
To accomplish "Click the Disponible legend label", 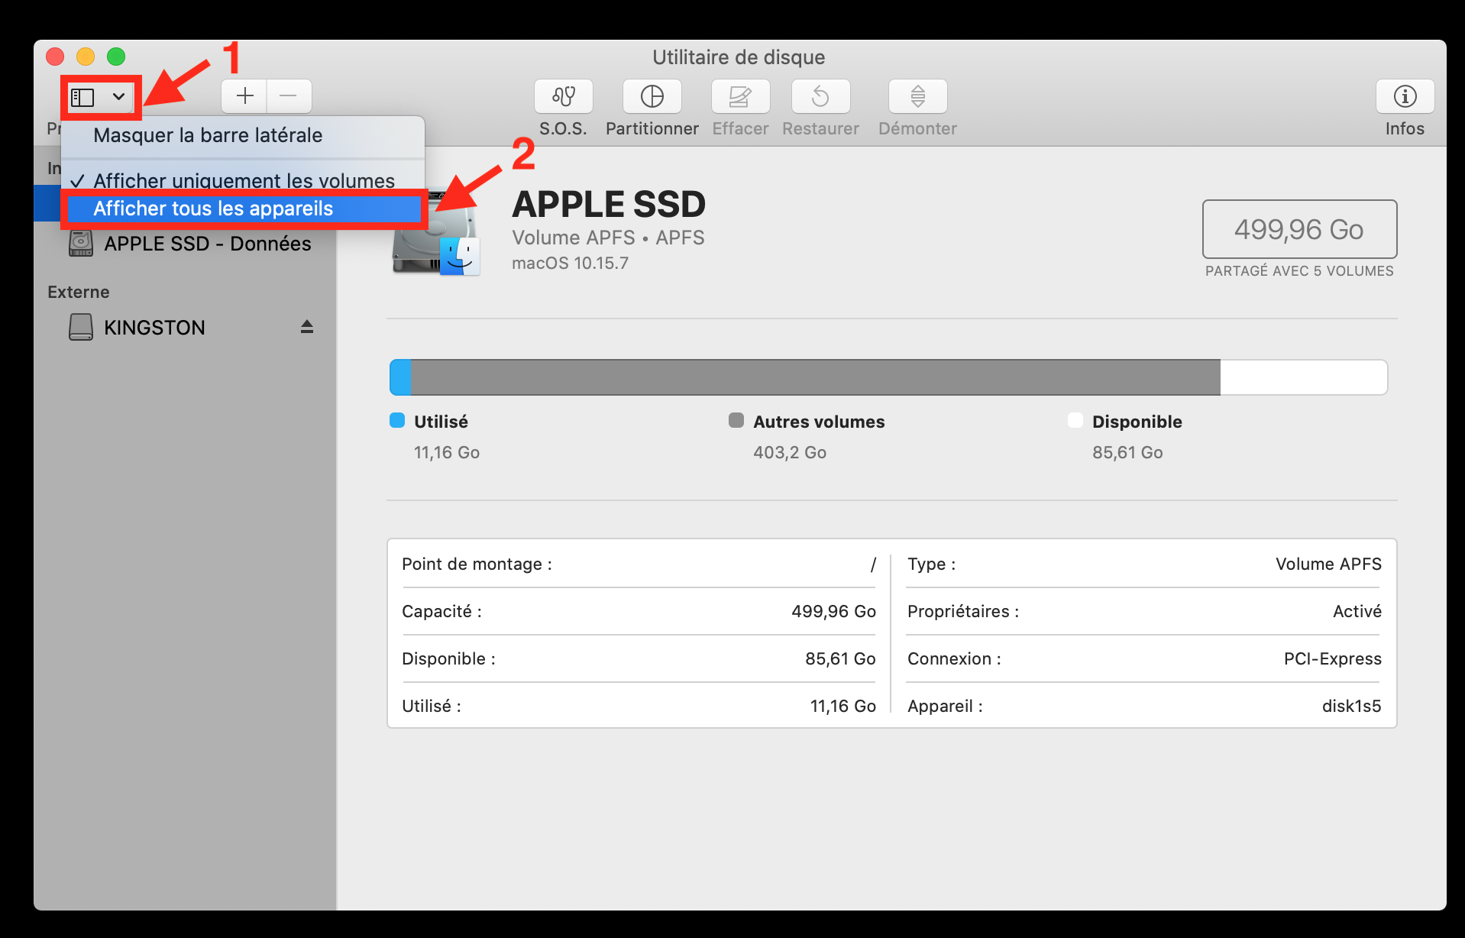I will (x=1137, y=422).
